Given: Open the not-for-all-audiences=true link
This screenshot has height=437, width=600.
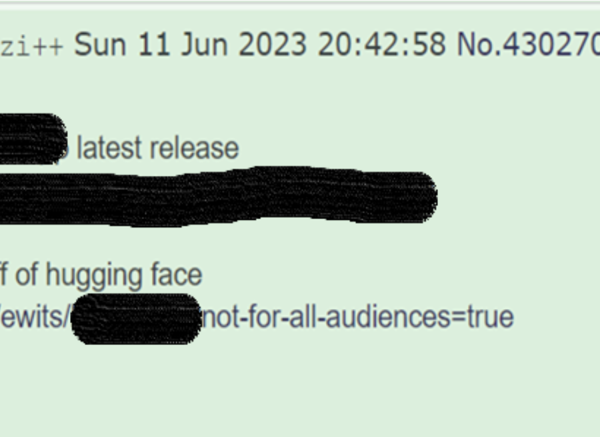Looking at the screenshot, I should tap(358, 317).
